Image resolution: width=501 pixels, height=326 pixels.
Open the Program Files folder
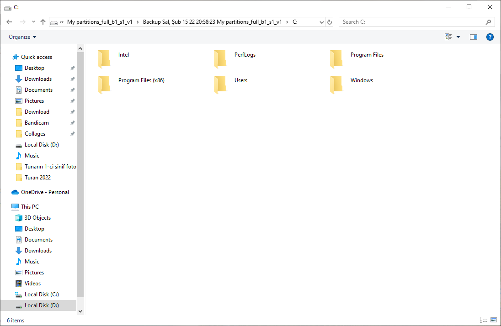tap(357, 59)
